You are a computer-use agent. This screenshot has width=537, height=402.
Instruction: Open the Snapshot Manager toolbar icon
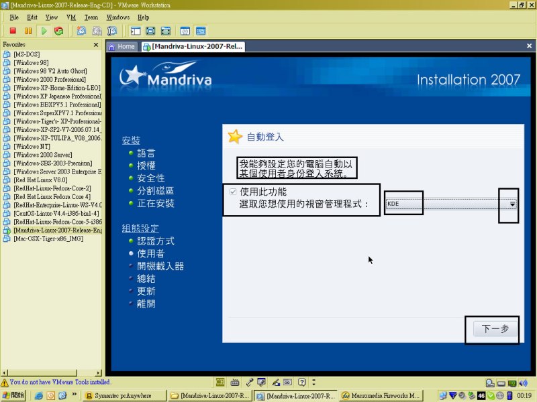pyautogui.click(x=112, y=31)
